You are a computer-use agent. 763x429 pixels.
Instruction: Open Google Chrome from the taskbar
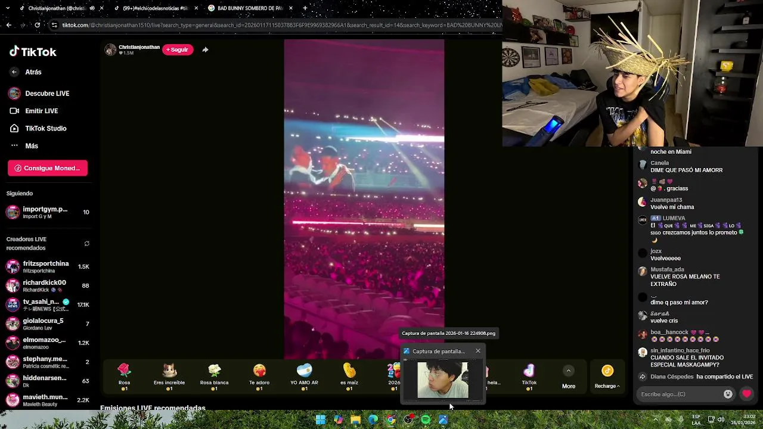[390, 420]
